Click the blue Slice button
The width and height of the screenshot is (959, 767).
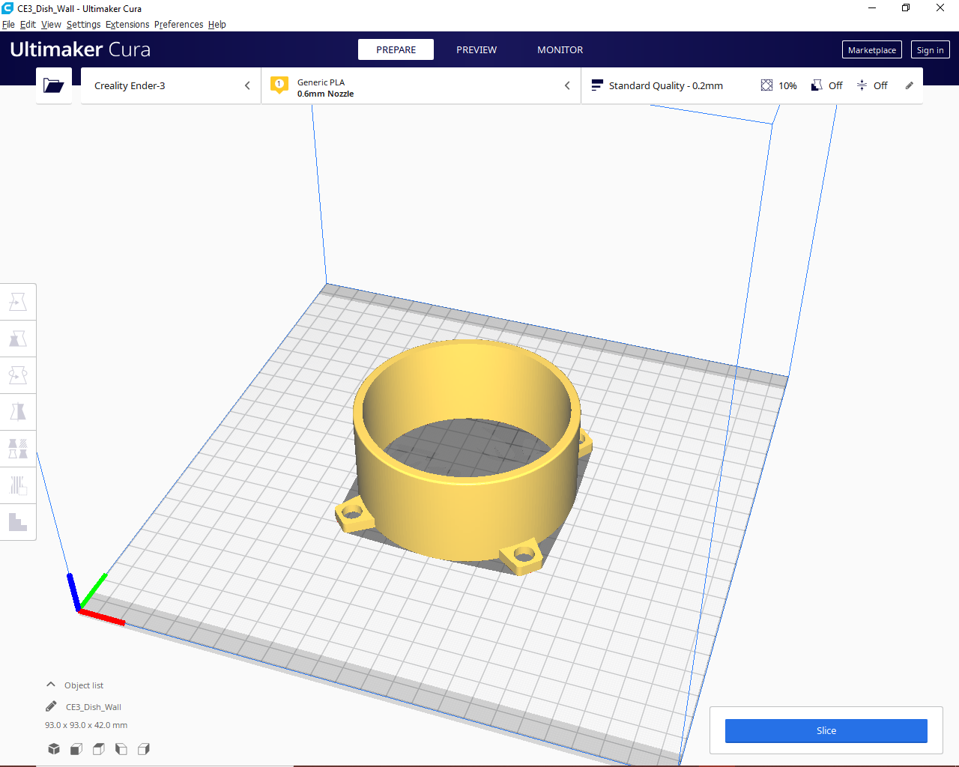pyautogui.click(x=826, y=731)
